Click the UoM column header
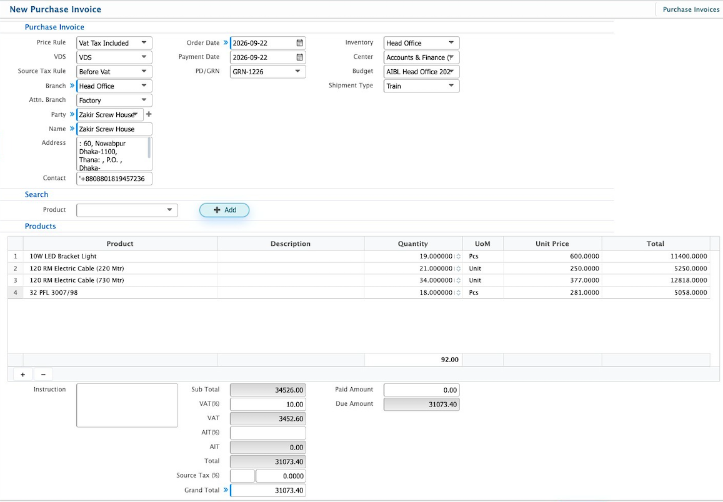This screenshot has height=502, width=723. pyautogui.click(x=483, y=244)
